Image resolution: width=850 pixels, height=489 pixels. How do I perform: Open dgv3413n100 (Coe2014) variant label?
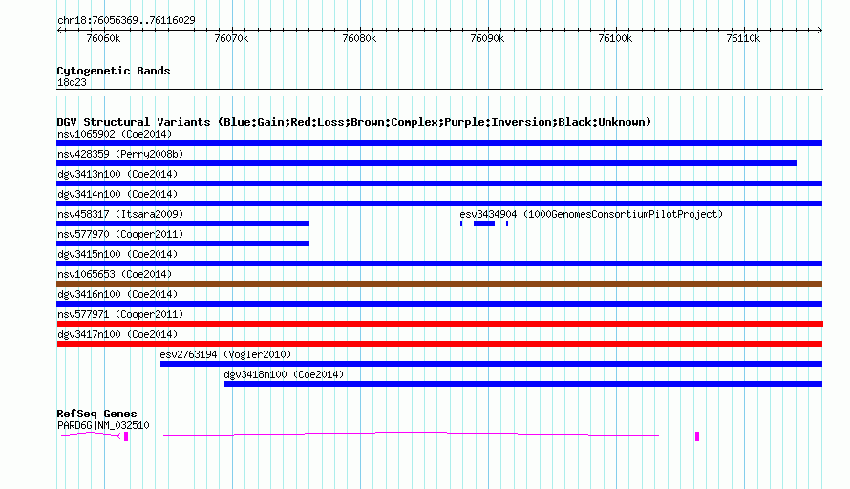coord(117,174)
